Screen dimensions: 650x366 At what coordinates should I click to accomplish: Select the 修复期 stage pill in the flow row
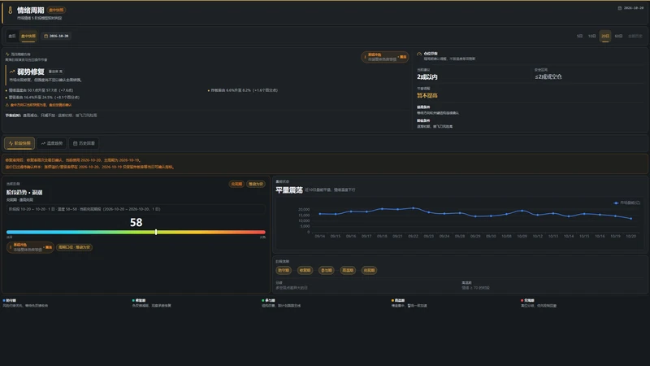click(x=305, y=270)
